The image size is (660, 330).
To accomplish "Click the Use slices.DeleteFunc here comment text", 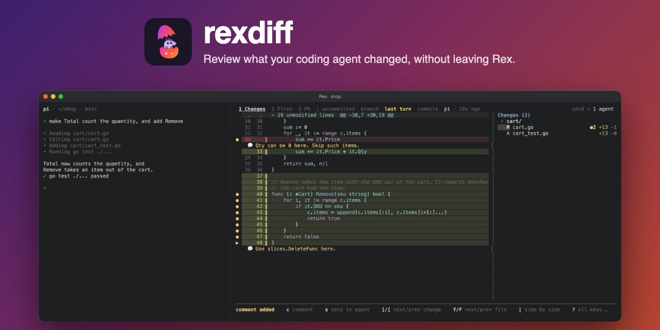I will (x=295, y=249).
